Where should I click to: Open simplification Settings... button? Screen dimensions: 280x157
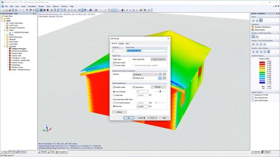pyautogui.click(x=158, y=87)
